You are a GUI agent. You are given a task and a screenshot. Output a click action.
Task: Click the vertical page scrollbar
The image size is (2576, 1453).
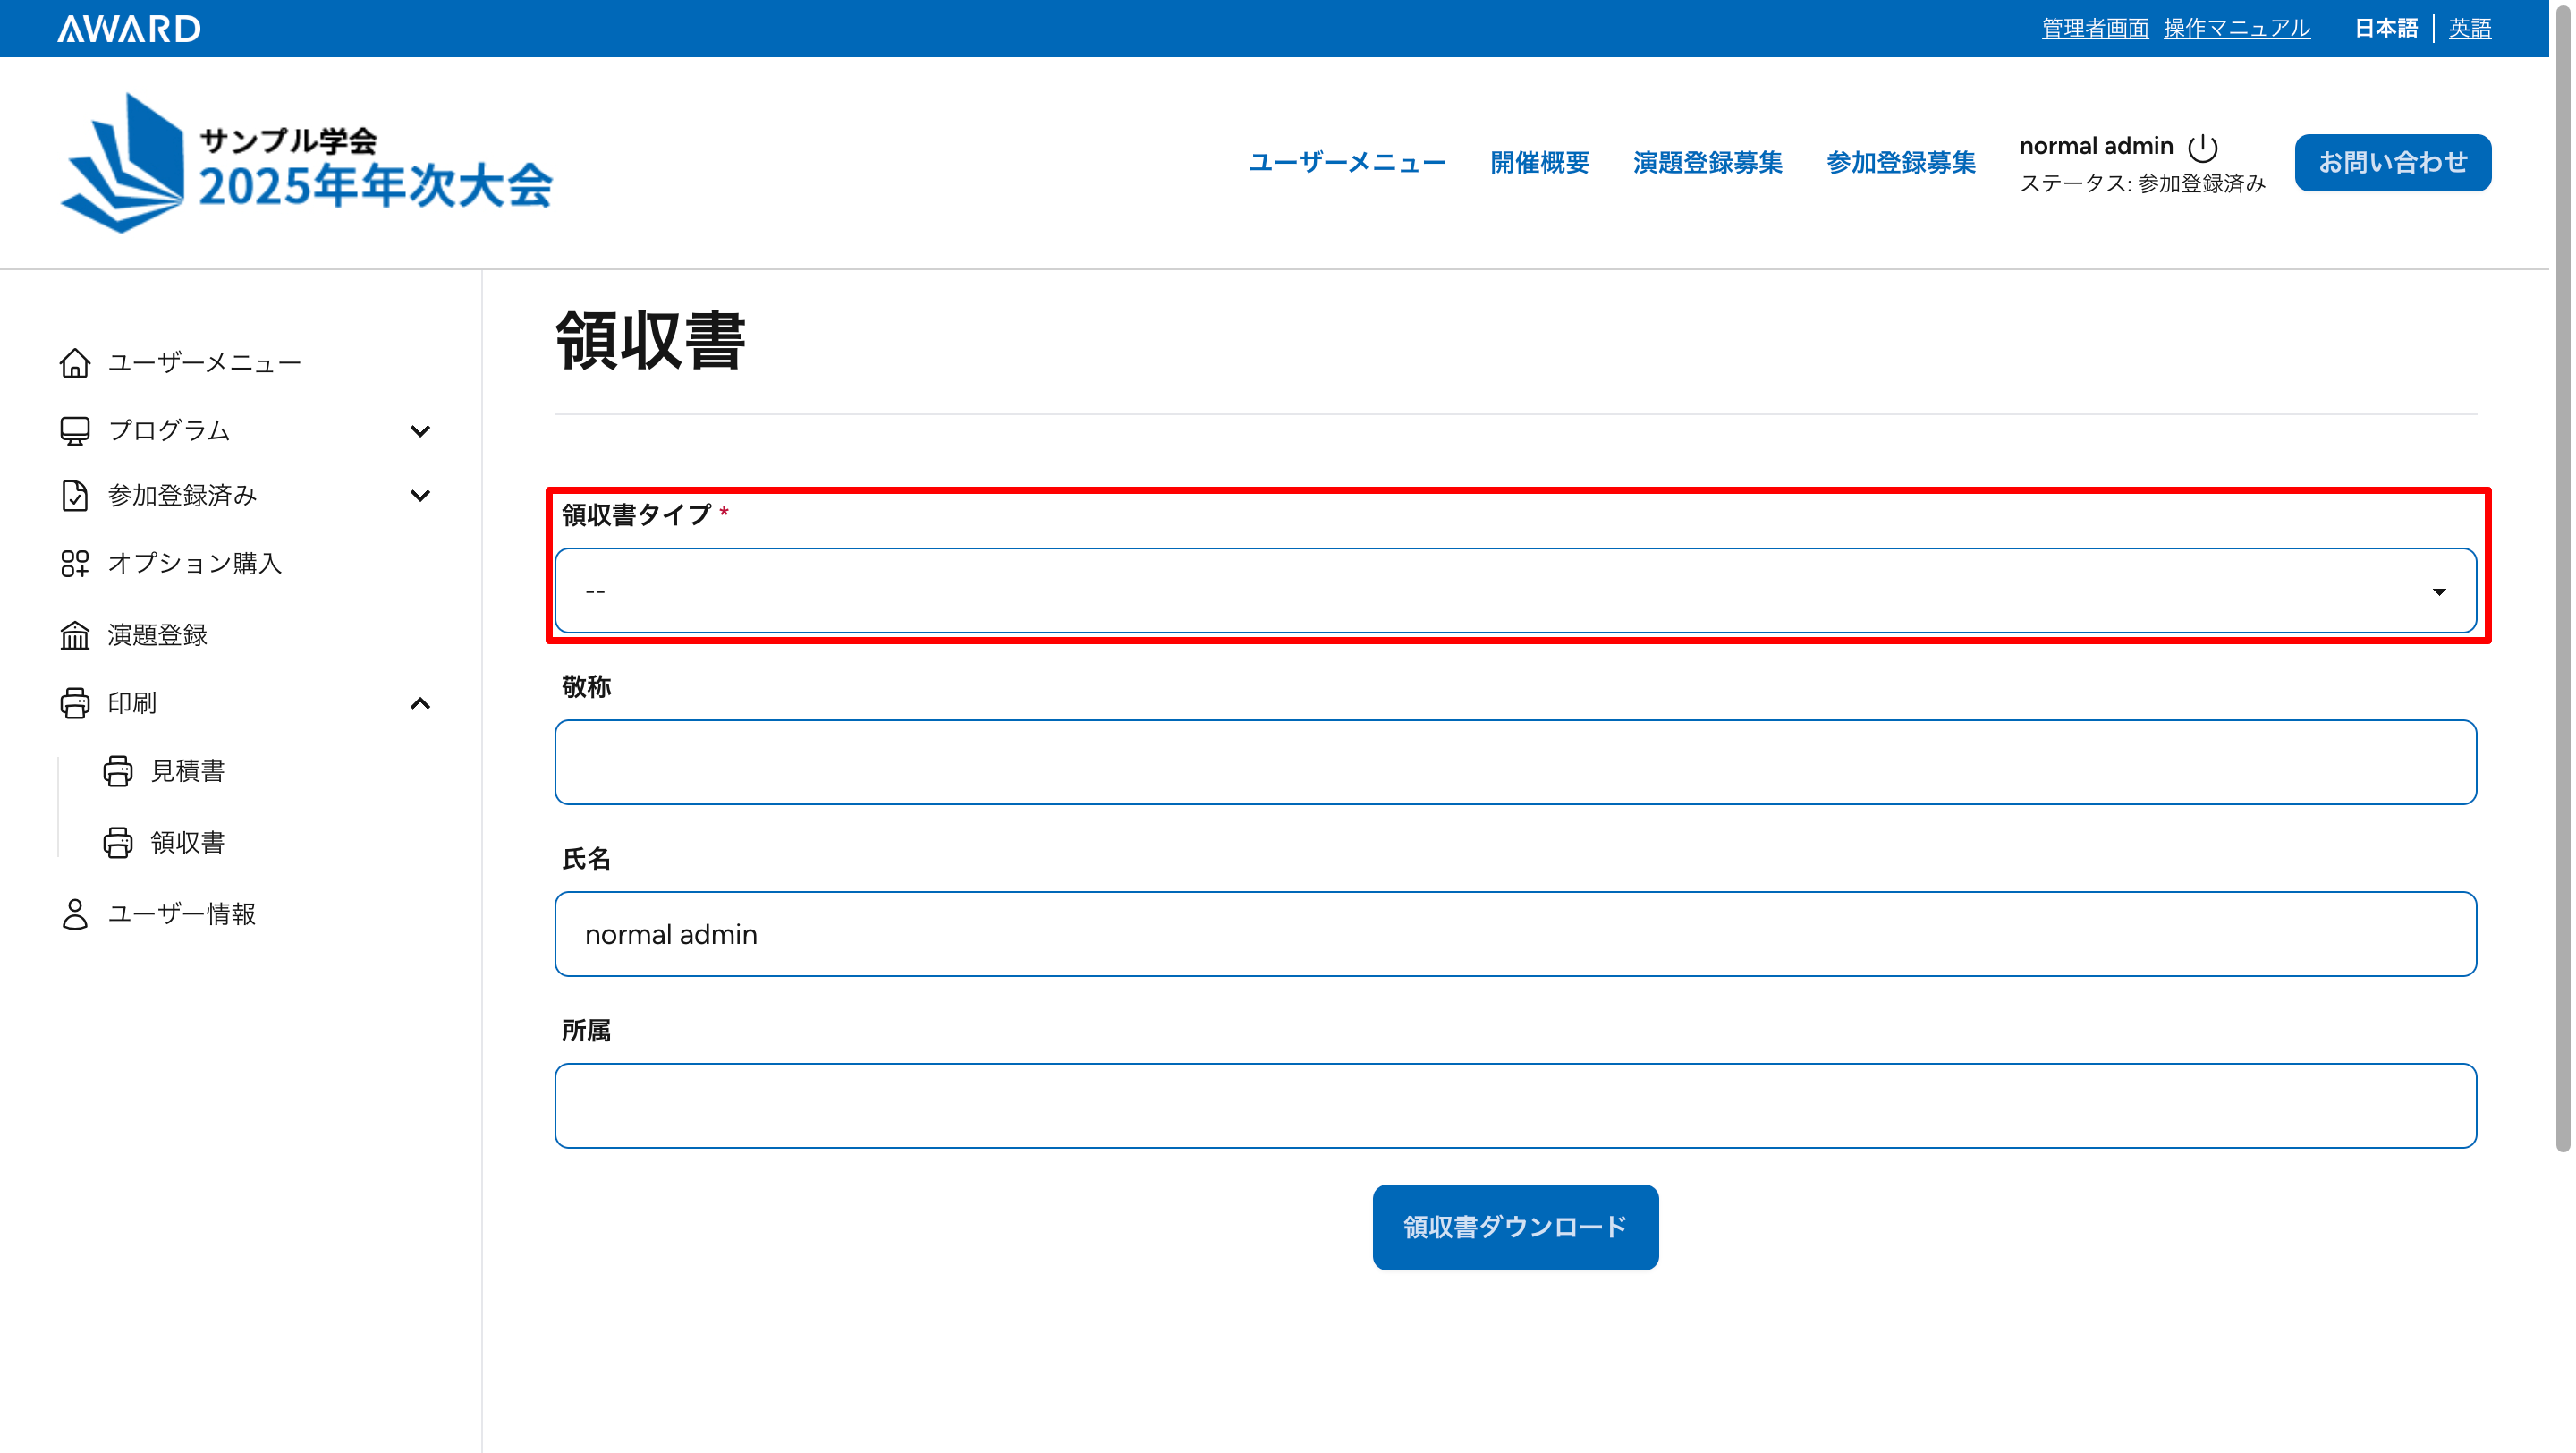pyautogui.click(x=2562, y=577)
